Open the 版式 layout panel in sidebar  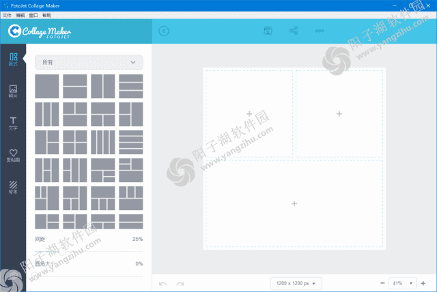tap(13, 59)
